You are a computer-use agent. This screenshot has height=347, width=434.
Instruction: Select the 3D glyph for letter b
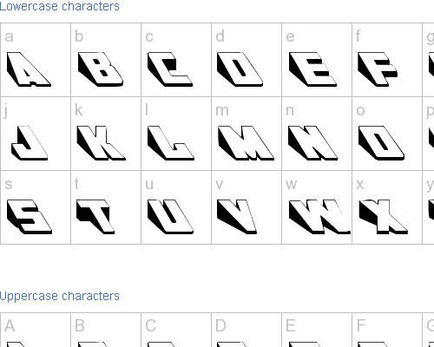tap(101, 69)
